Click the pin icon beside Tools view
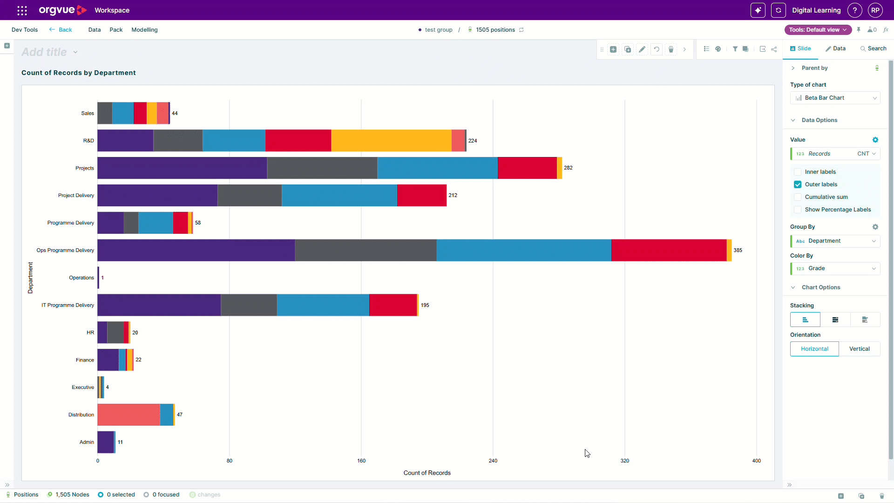 859,30
